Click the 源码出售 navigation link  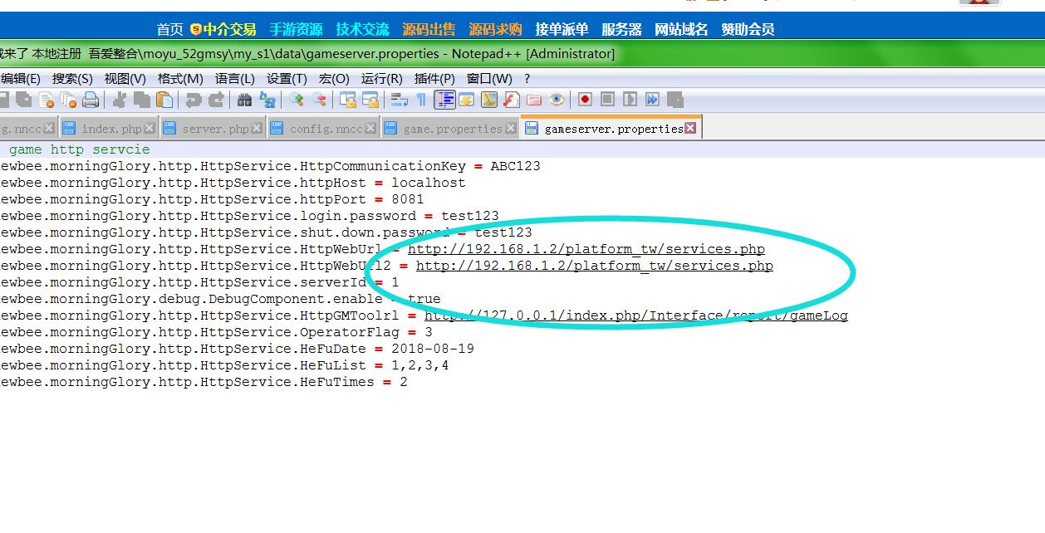(x=429, y=29)
